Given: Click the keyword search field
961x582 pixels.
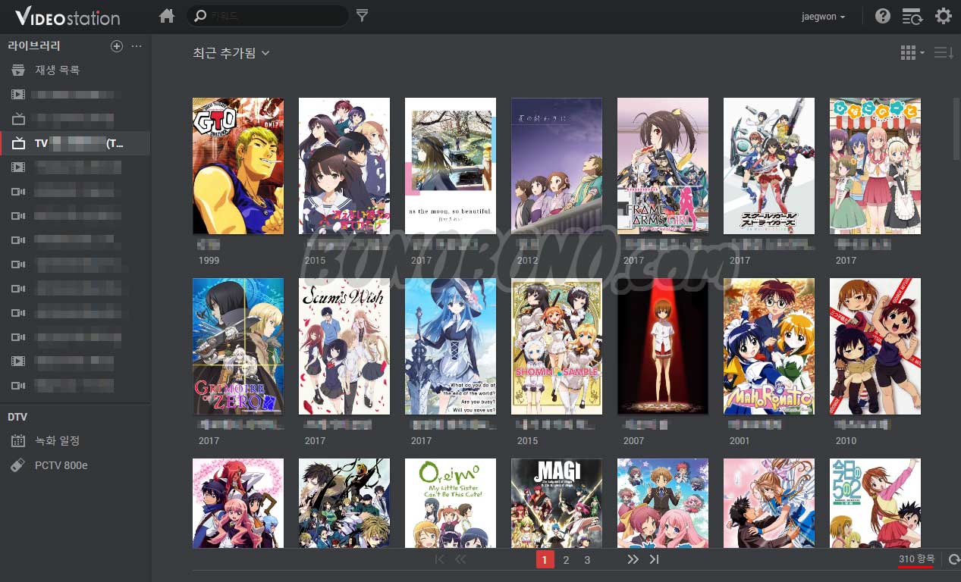Looking at the screenshot, I should click(268, 16).
